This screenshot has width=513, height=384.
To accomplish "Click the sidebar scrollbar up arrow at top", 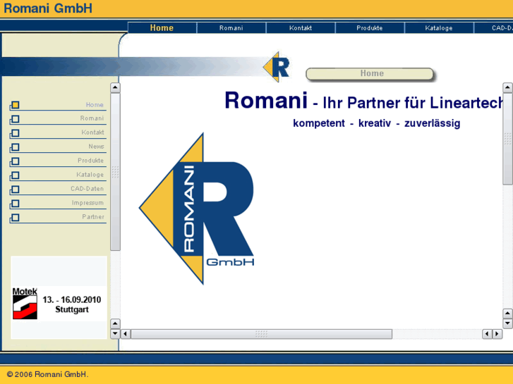I will [115, 87].
